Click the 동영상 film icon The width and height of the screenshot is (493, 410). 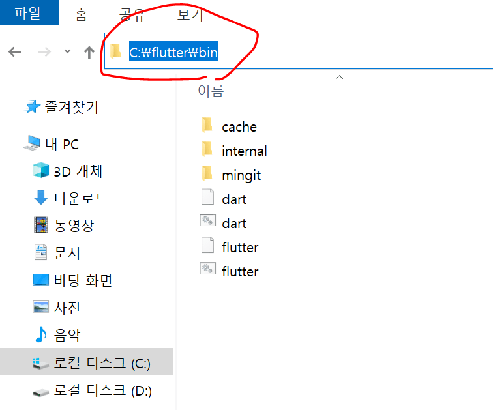(x=41, y=225)
